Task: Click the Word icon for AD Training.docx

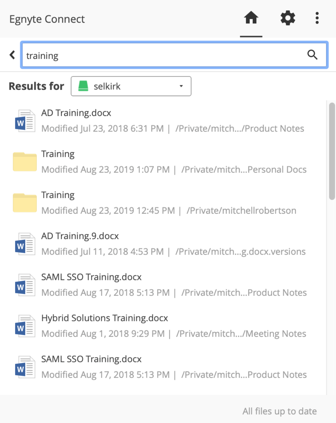Action: tap(25, 121)
